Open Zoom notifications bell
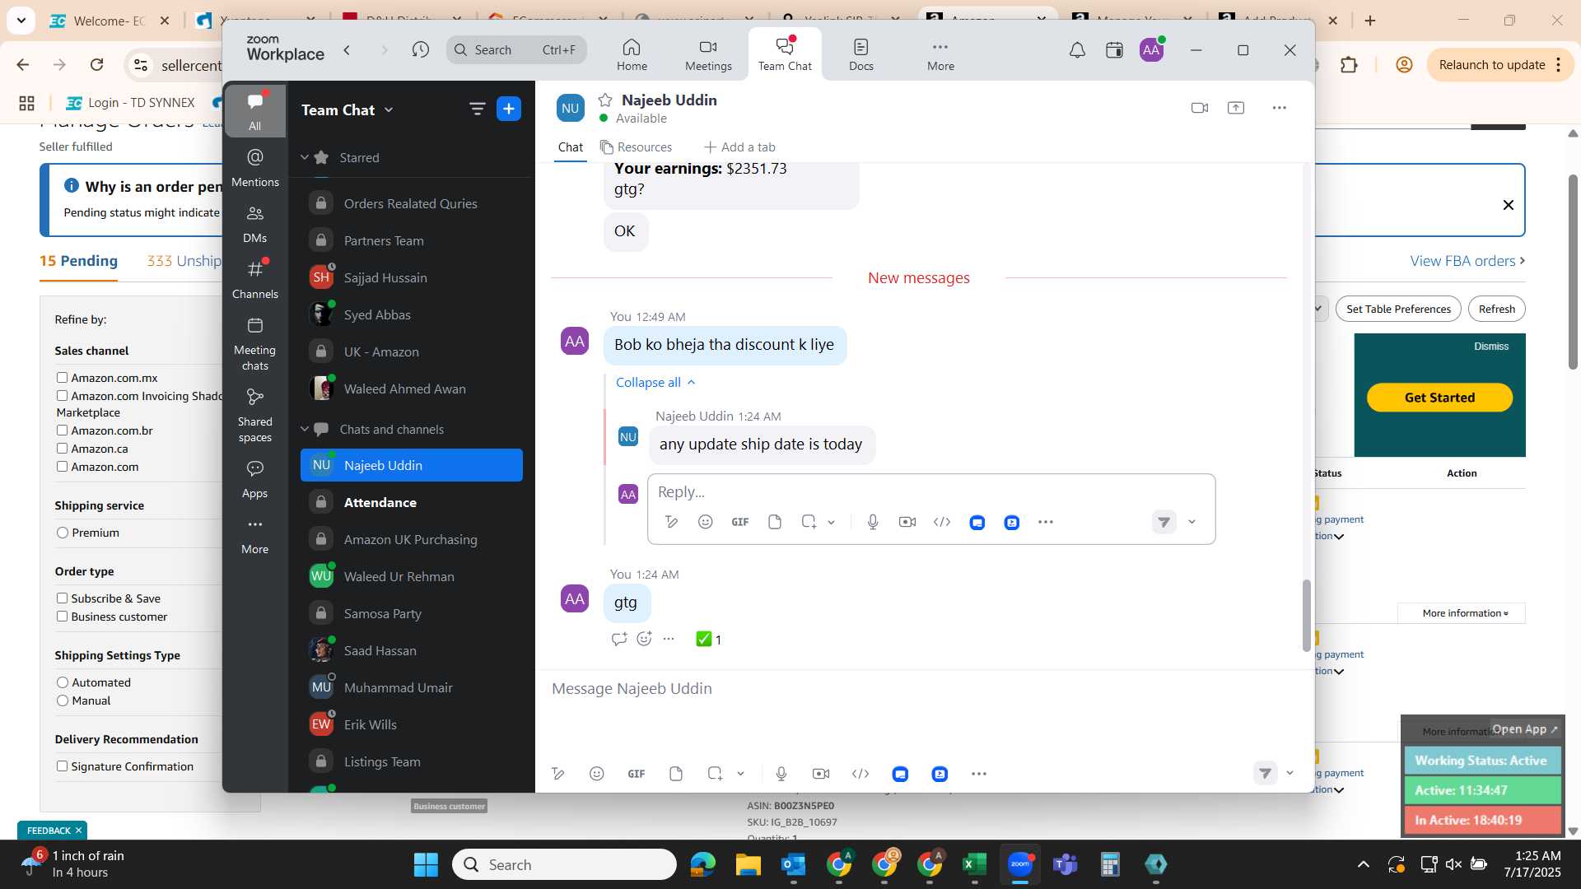Image resolution: width=1581 pixels, height=889 pixels. pyautogui.click(x=1077, y=50)
